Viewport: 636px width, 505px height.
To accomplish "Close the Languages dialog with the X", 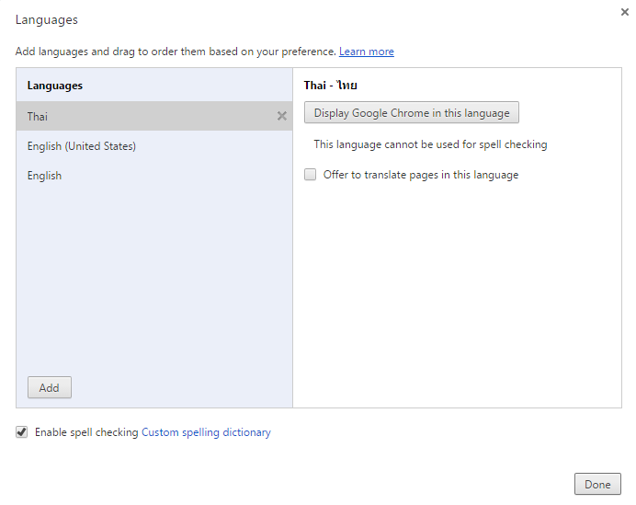I will point(625,12).
